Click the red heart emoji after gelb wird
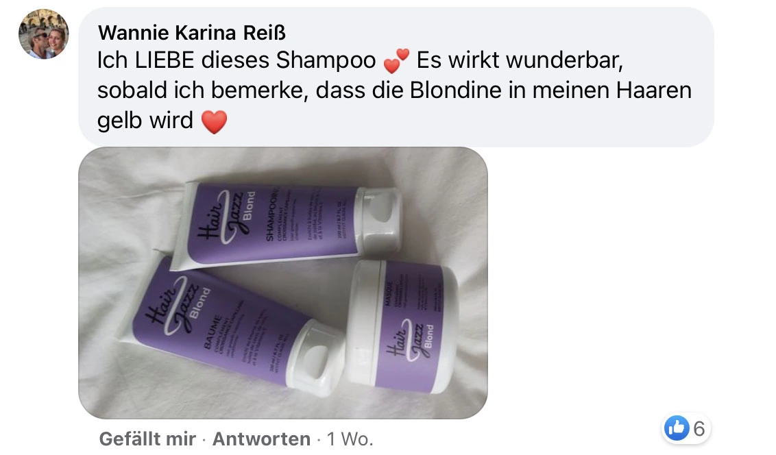This screenshot has height=455, width=776. pyautogui.click(x=214, y=122)
